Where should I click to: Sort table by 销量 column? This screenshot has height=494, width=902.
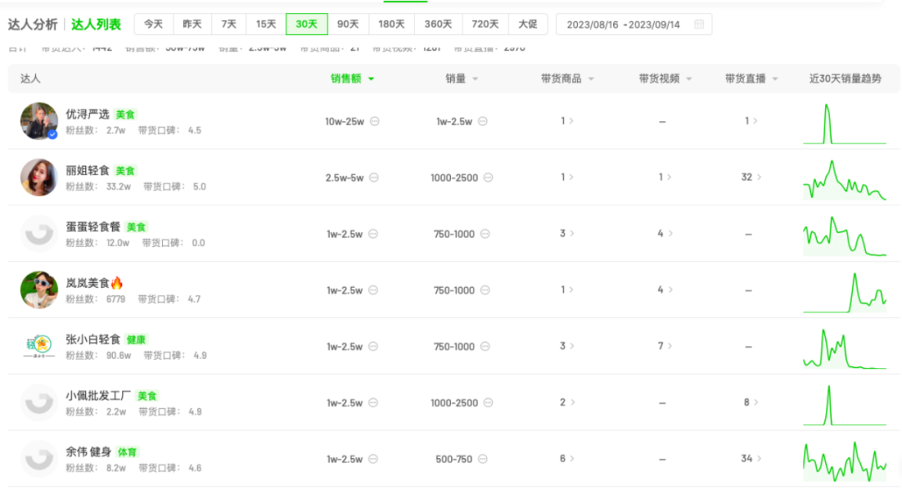click(x=461, y=78)
